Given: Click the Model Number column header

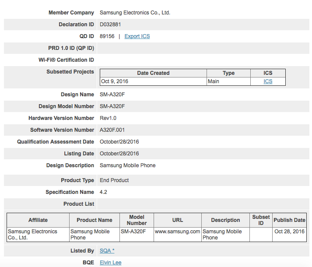Looking at the screenshot, I should 137,220.
